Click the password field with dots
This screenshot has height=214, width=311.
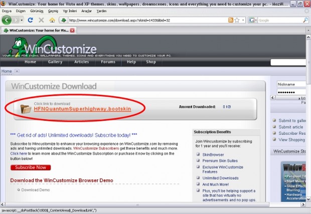pyautogui.click(x=291, y=92)
